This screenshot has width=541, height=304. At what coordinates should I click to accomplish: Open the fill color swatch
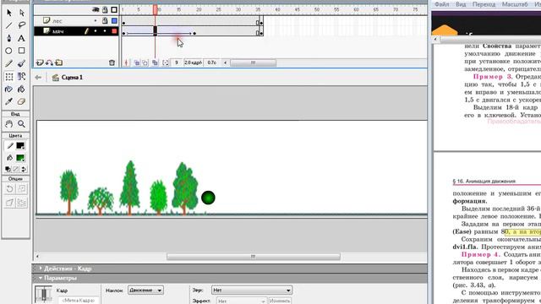[x=20, y=158]
